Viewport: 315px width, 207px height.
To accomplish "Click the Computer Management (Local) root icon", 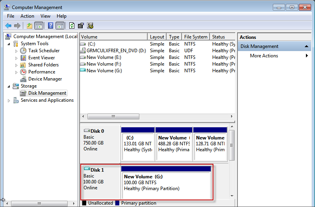I will pos(8,37).
